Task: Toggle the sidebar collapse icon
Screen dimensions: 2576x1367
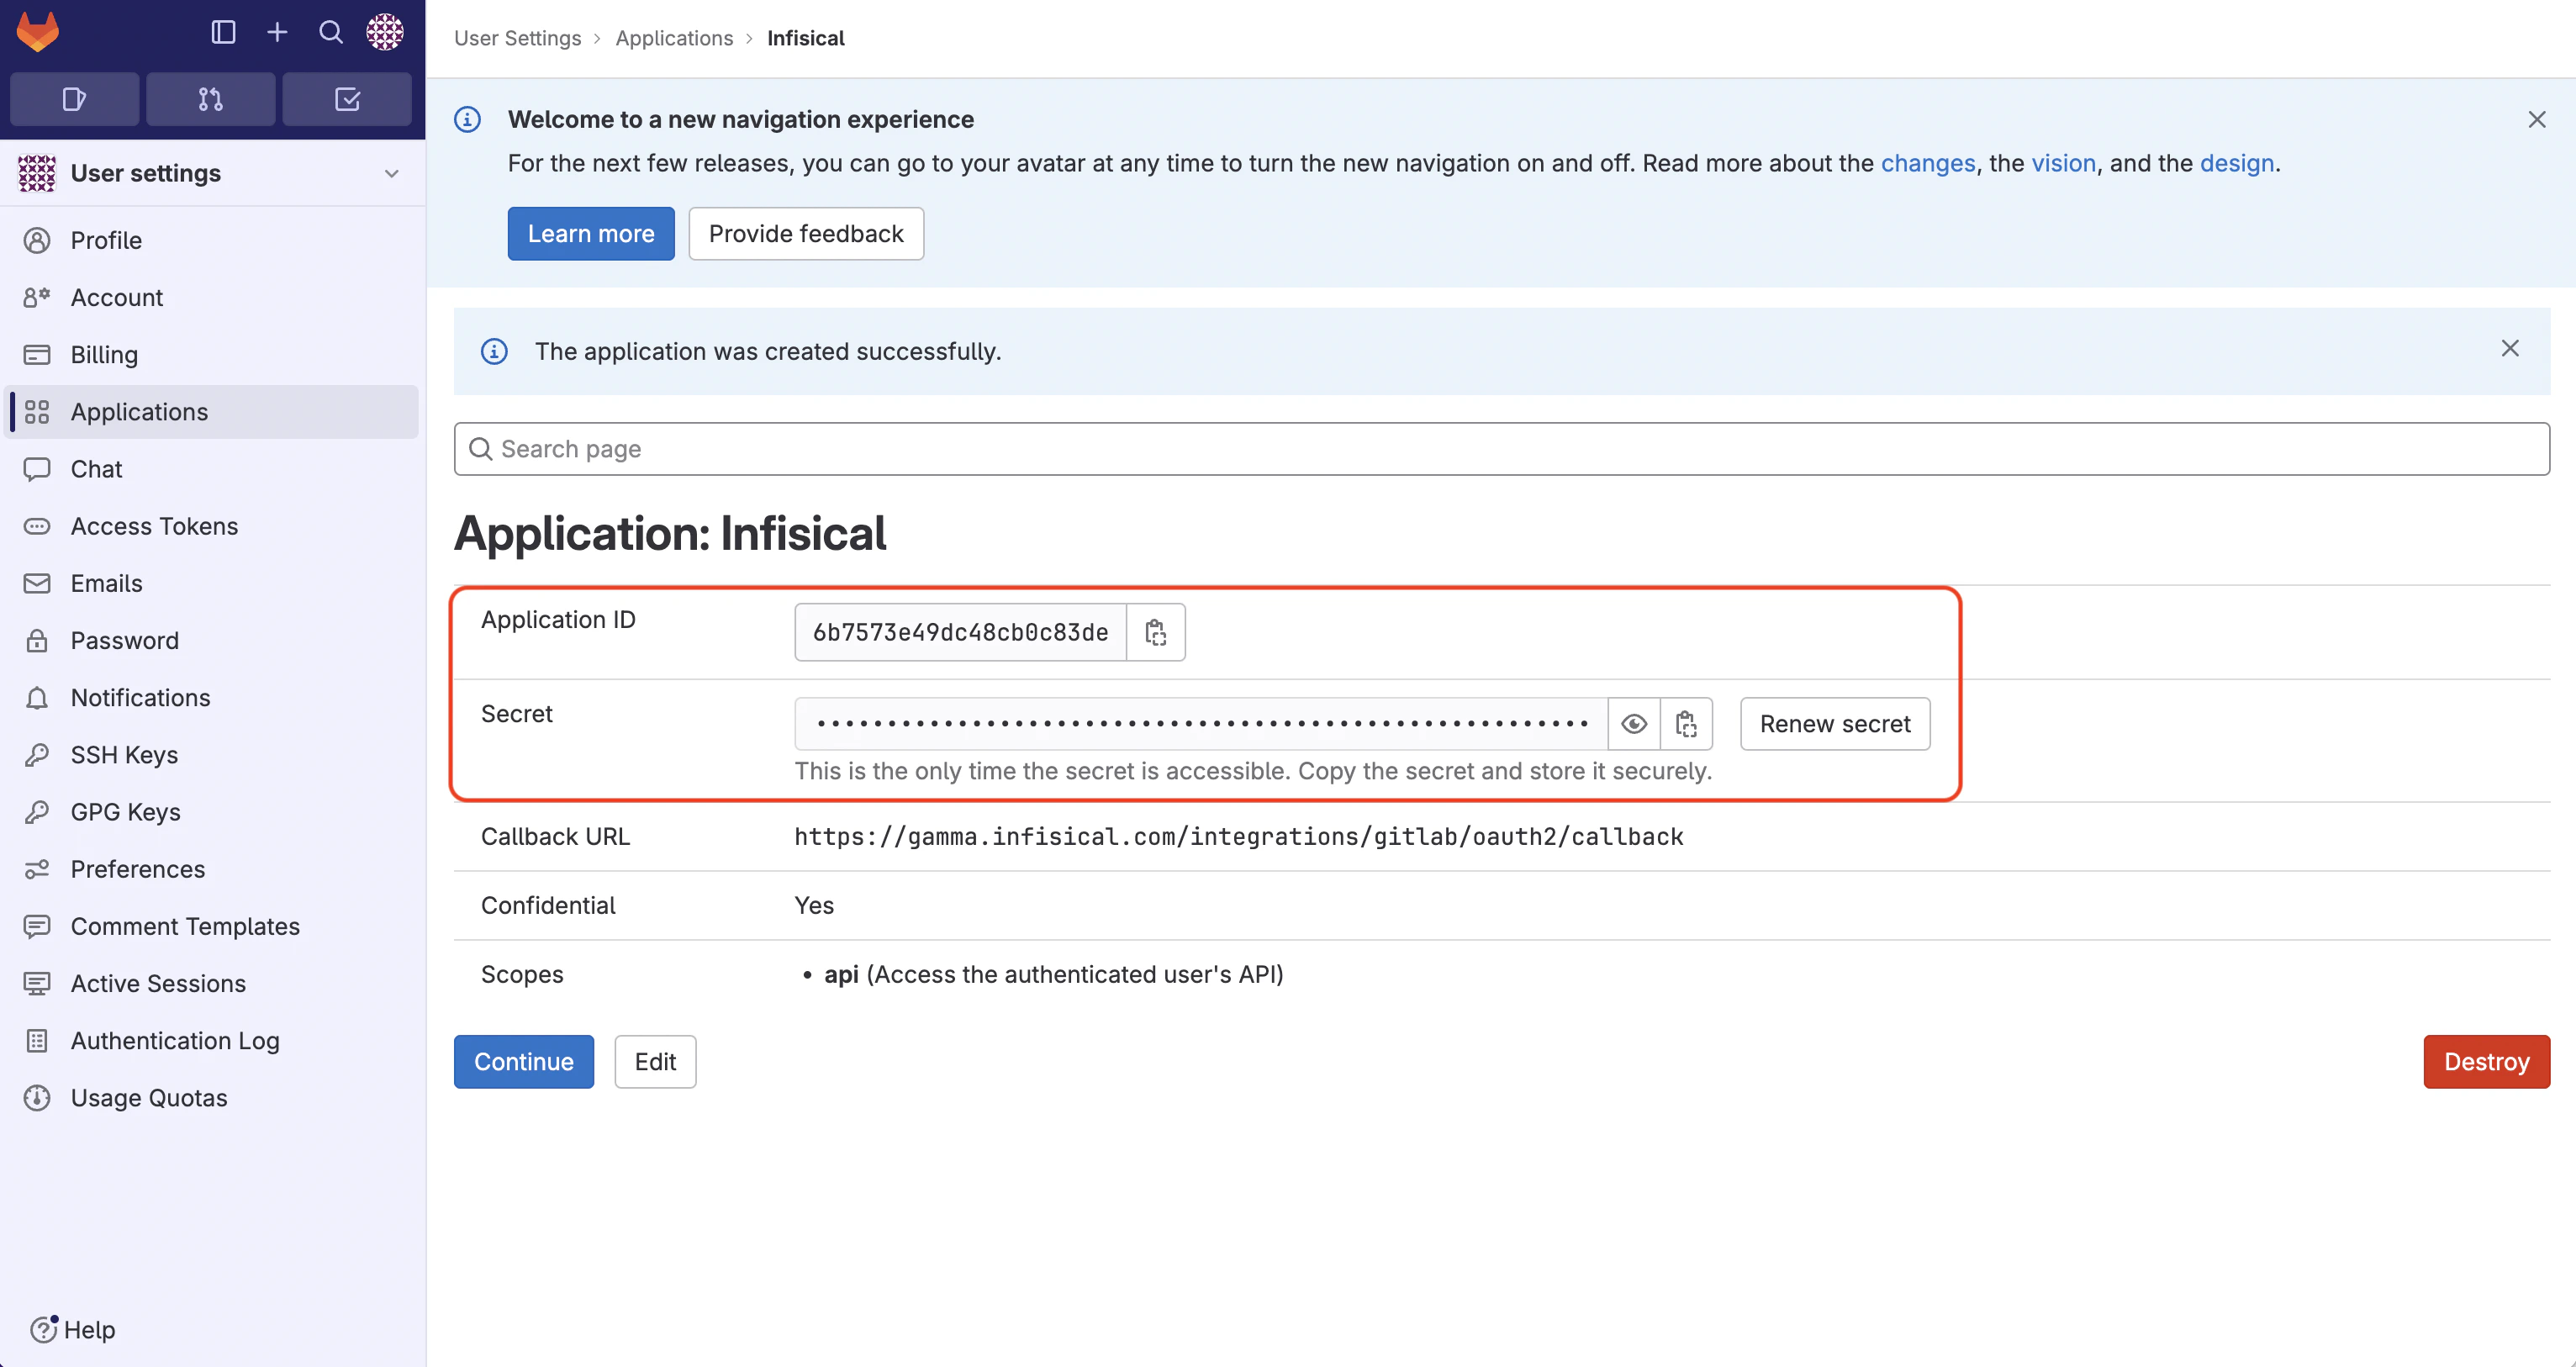Action: 223,32
